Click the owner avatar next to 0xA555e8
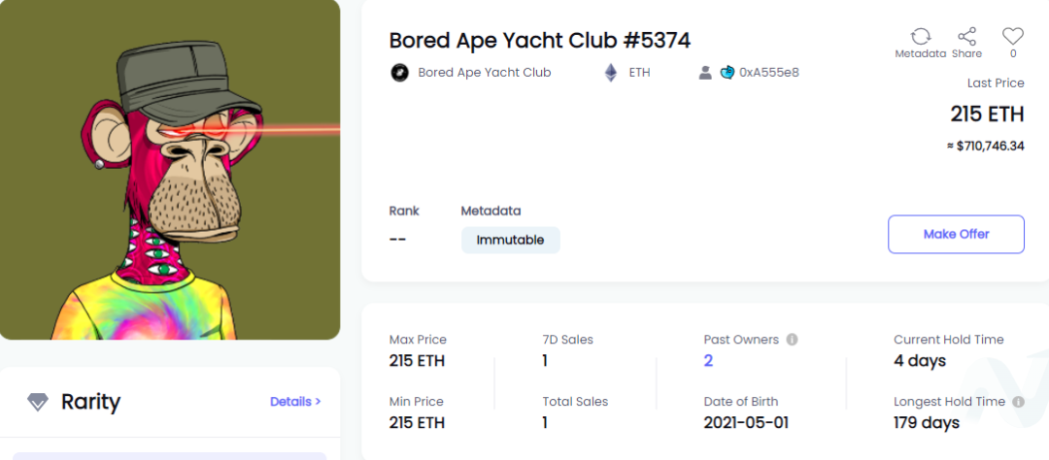This screenshot has height=460, width=1049. [728, 72]
